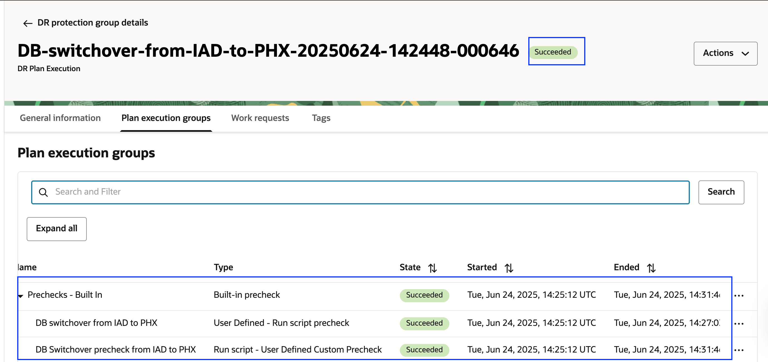Switch to the General information tab
The image size is (768, 362).
[x=60, y=118]
